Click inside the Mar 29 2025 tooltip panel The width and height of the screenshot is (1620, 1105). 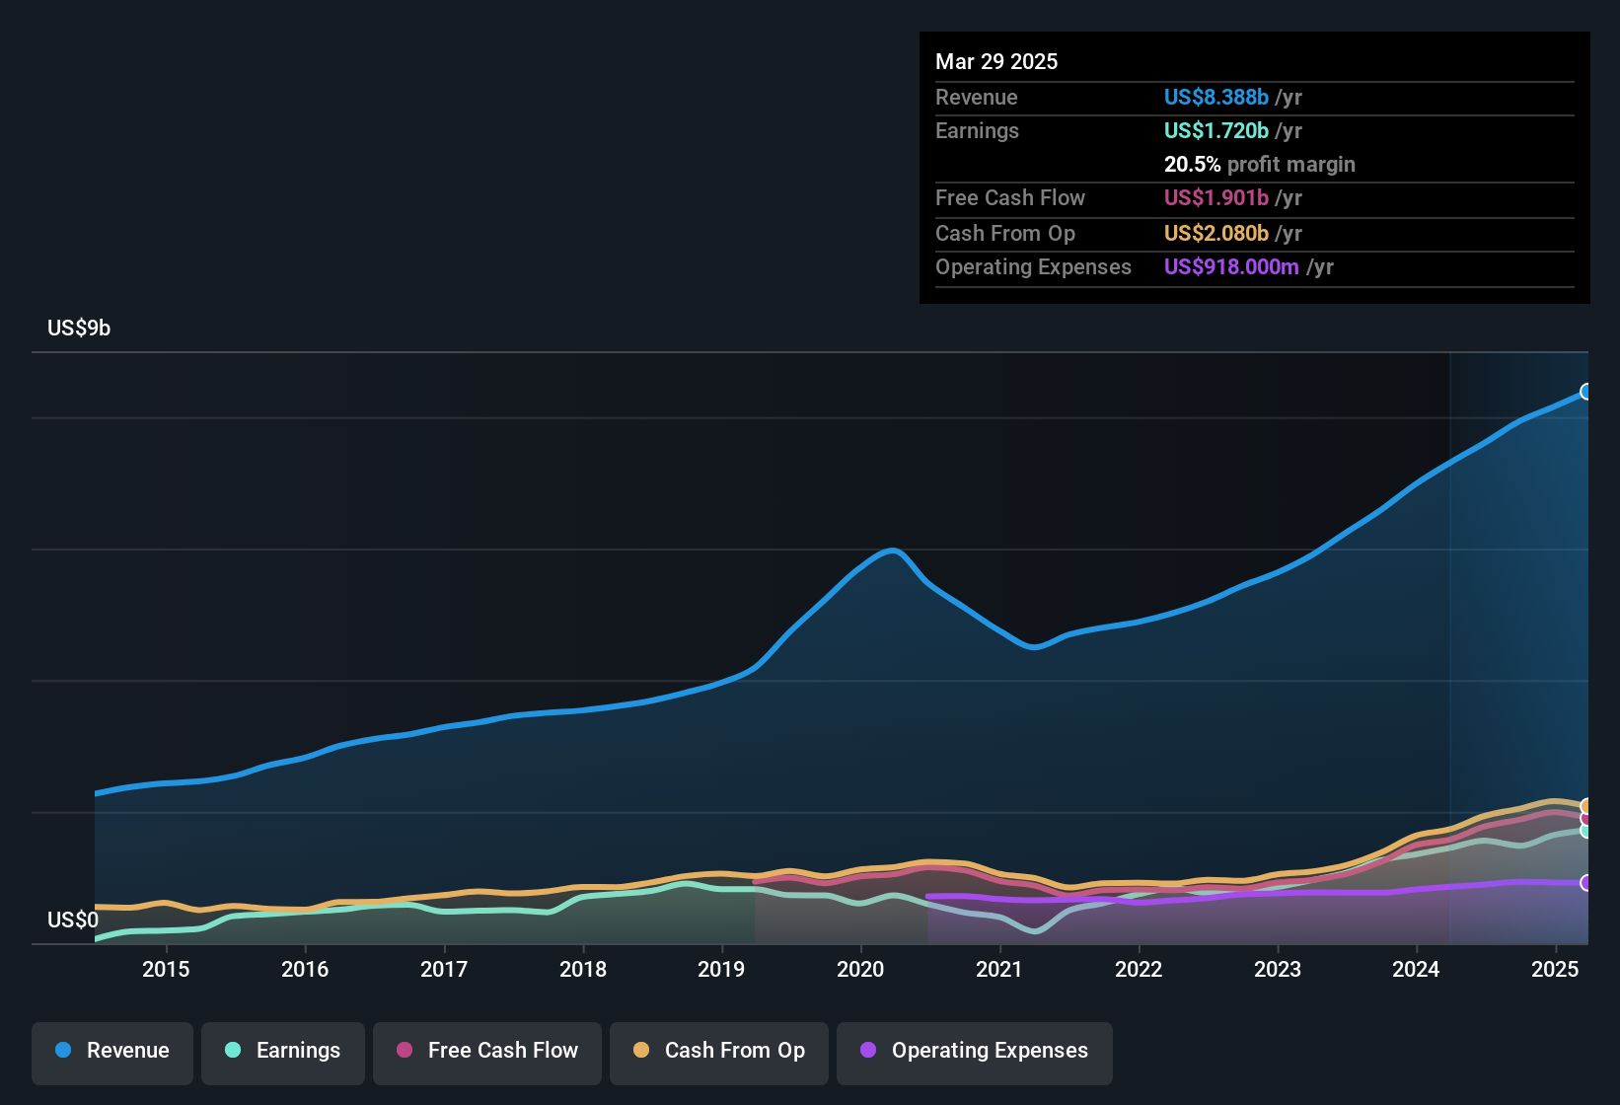coord(1253,168)
